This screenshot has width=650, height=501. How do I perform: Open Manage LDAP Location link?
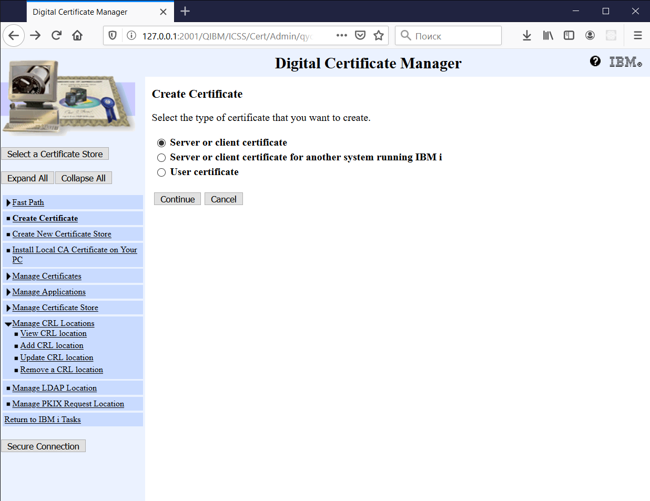tap(55, 388)
